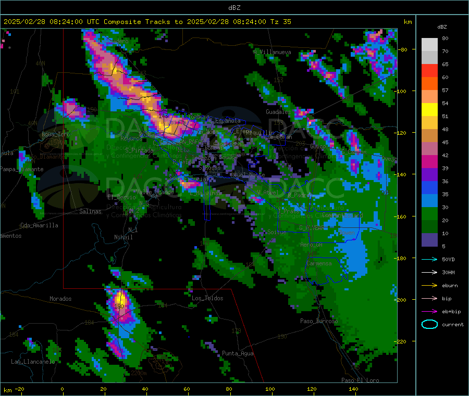The image size is (469, 396).
Task: Click the 'Salinas' place label
Action: (90, 211)
